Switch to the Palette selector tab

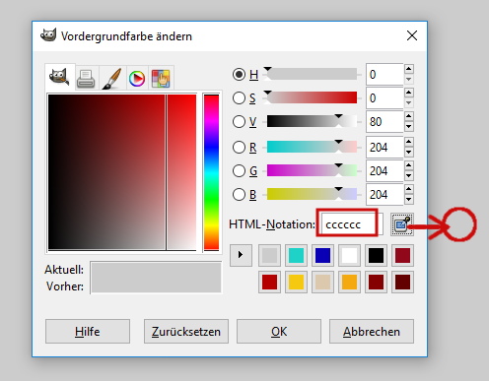click(x=161, y=79)
